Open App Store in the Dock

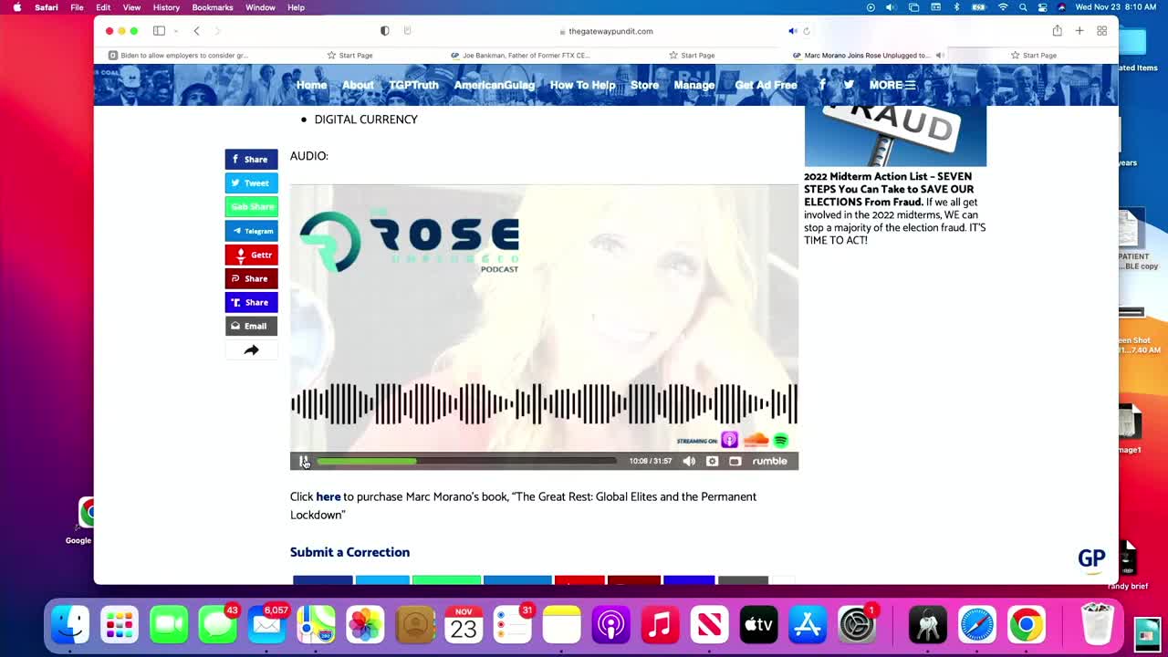[x=808, y=625]
